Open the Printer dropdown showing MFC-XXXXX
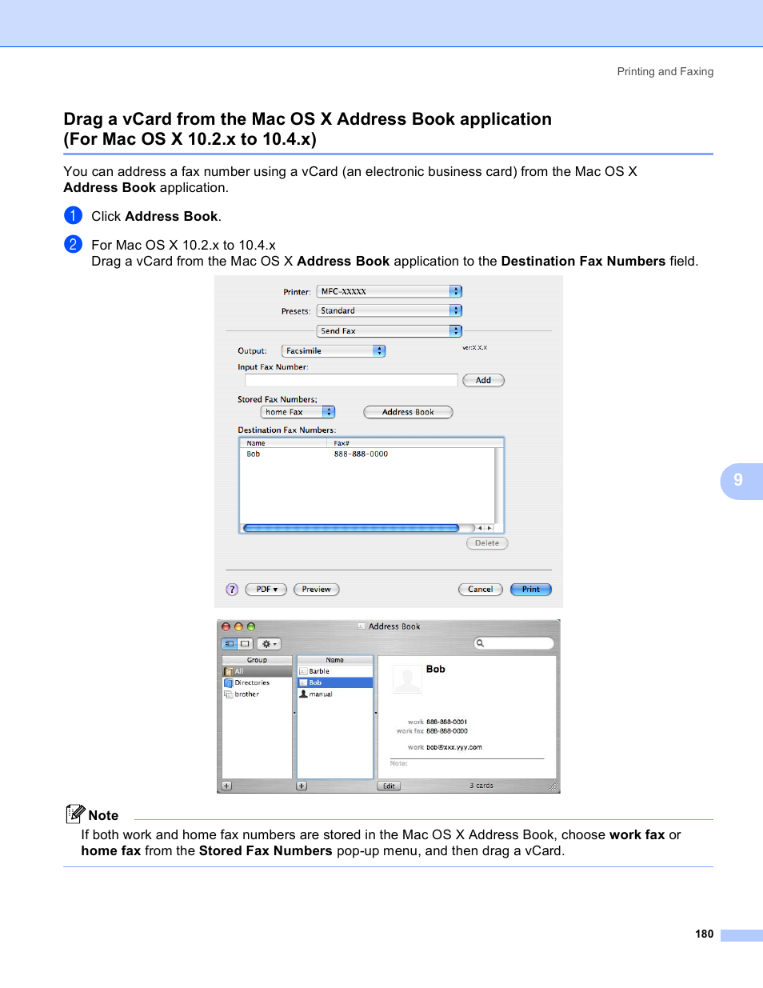The width and height of the screenshot is (763, 988). pyautogui.click(x=389, y=291)
